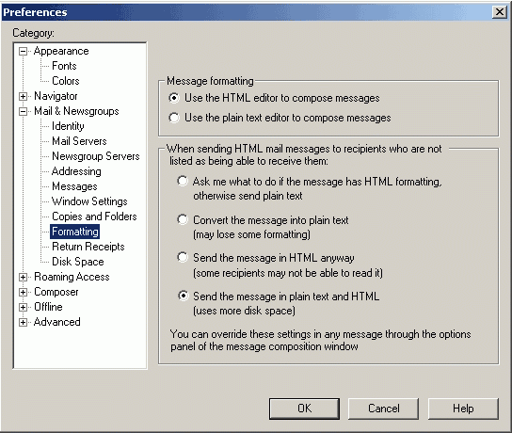This screenshot has height=433, width=512.
Task: Collapse the Appearance category
Action: tap(23, 51)
